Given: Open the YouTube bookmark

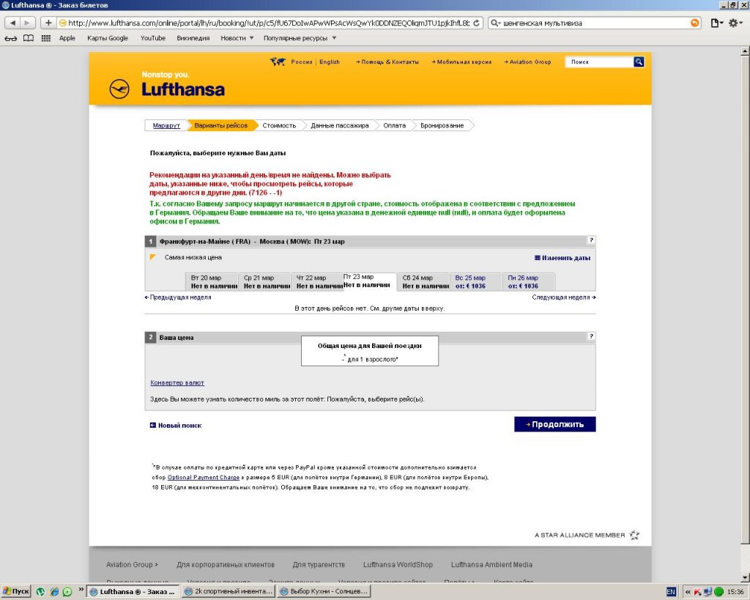Looking at the screenshot, I should click(153, 38).
